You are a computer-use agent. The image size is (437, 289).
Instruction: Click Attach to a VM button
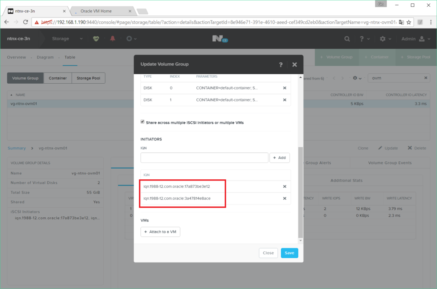tap(160, 232)
